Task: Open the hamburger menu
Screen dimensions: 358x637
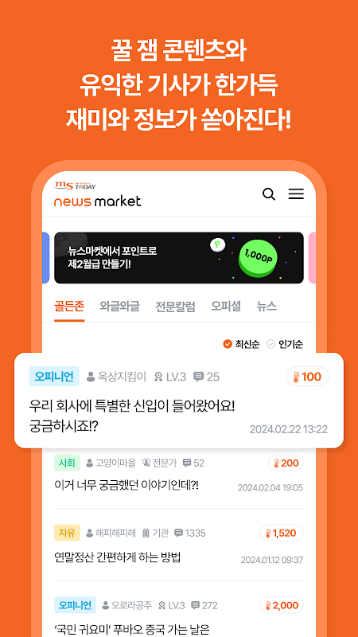Action: click(x=296, y=193)
